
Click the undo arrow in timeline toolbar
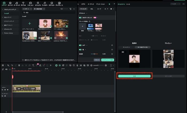[12, 65]
